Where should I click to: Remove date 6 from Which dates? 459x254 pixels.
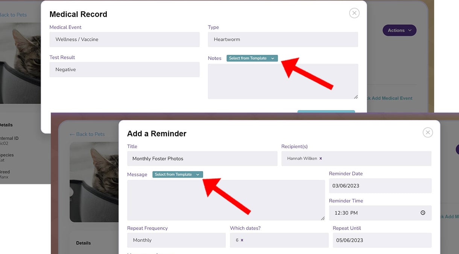click(x=242, y=240)
